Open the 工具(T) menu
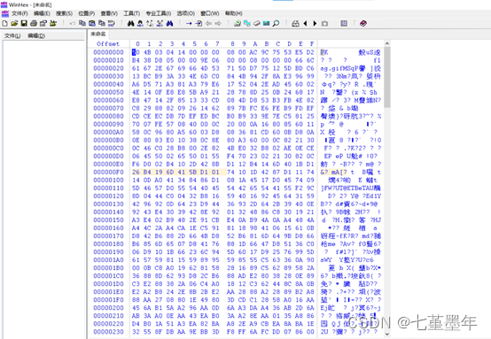Screen dimensions: 491x339 click(131, 13)
